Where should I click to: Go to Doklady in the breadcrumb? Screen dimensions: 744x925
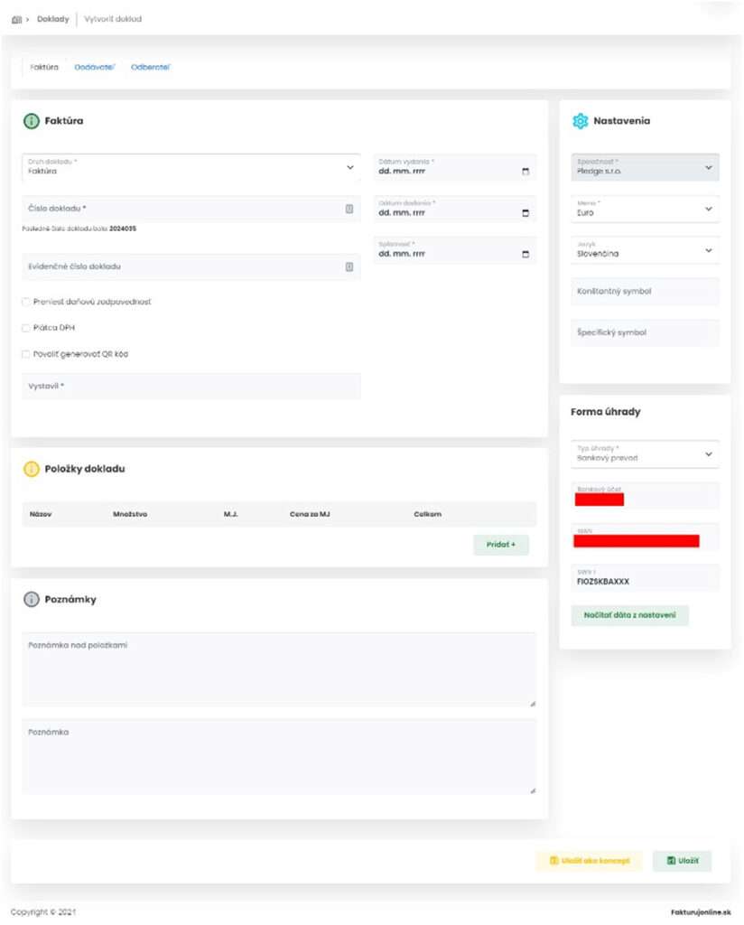point(53,19)
